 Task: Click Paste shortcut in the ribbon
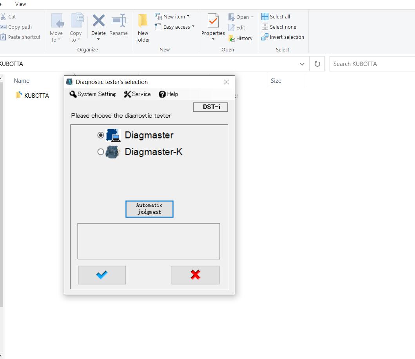pyautogui.click(x=21, y=37)
